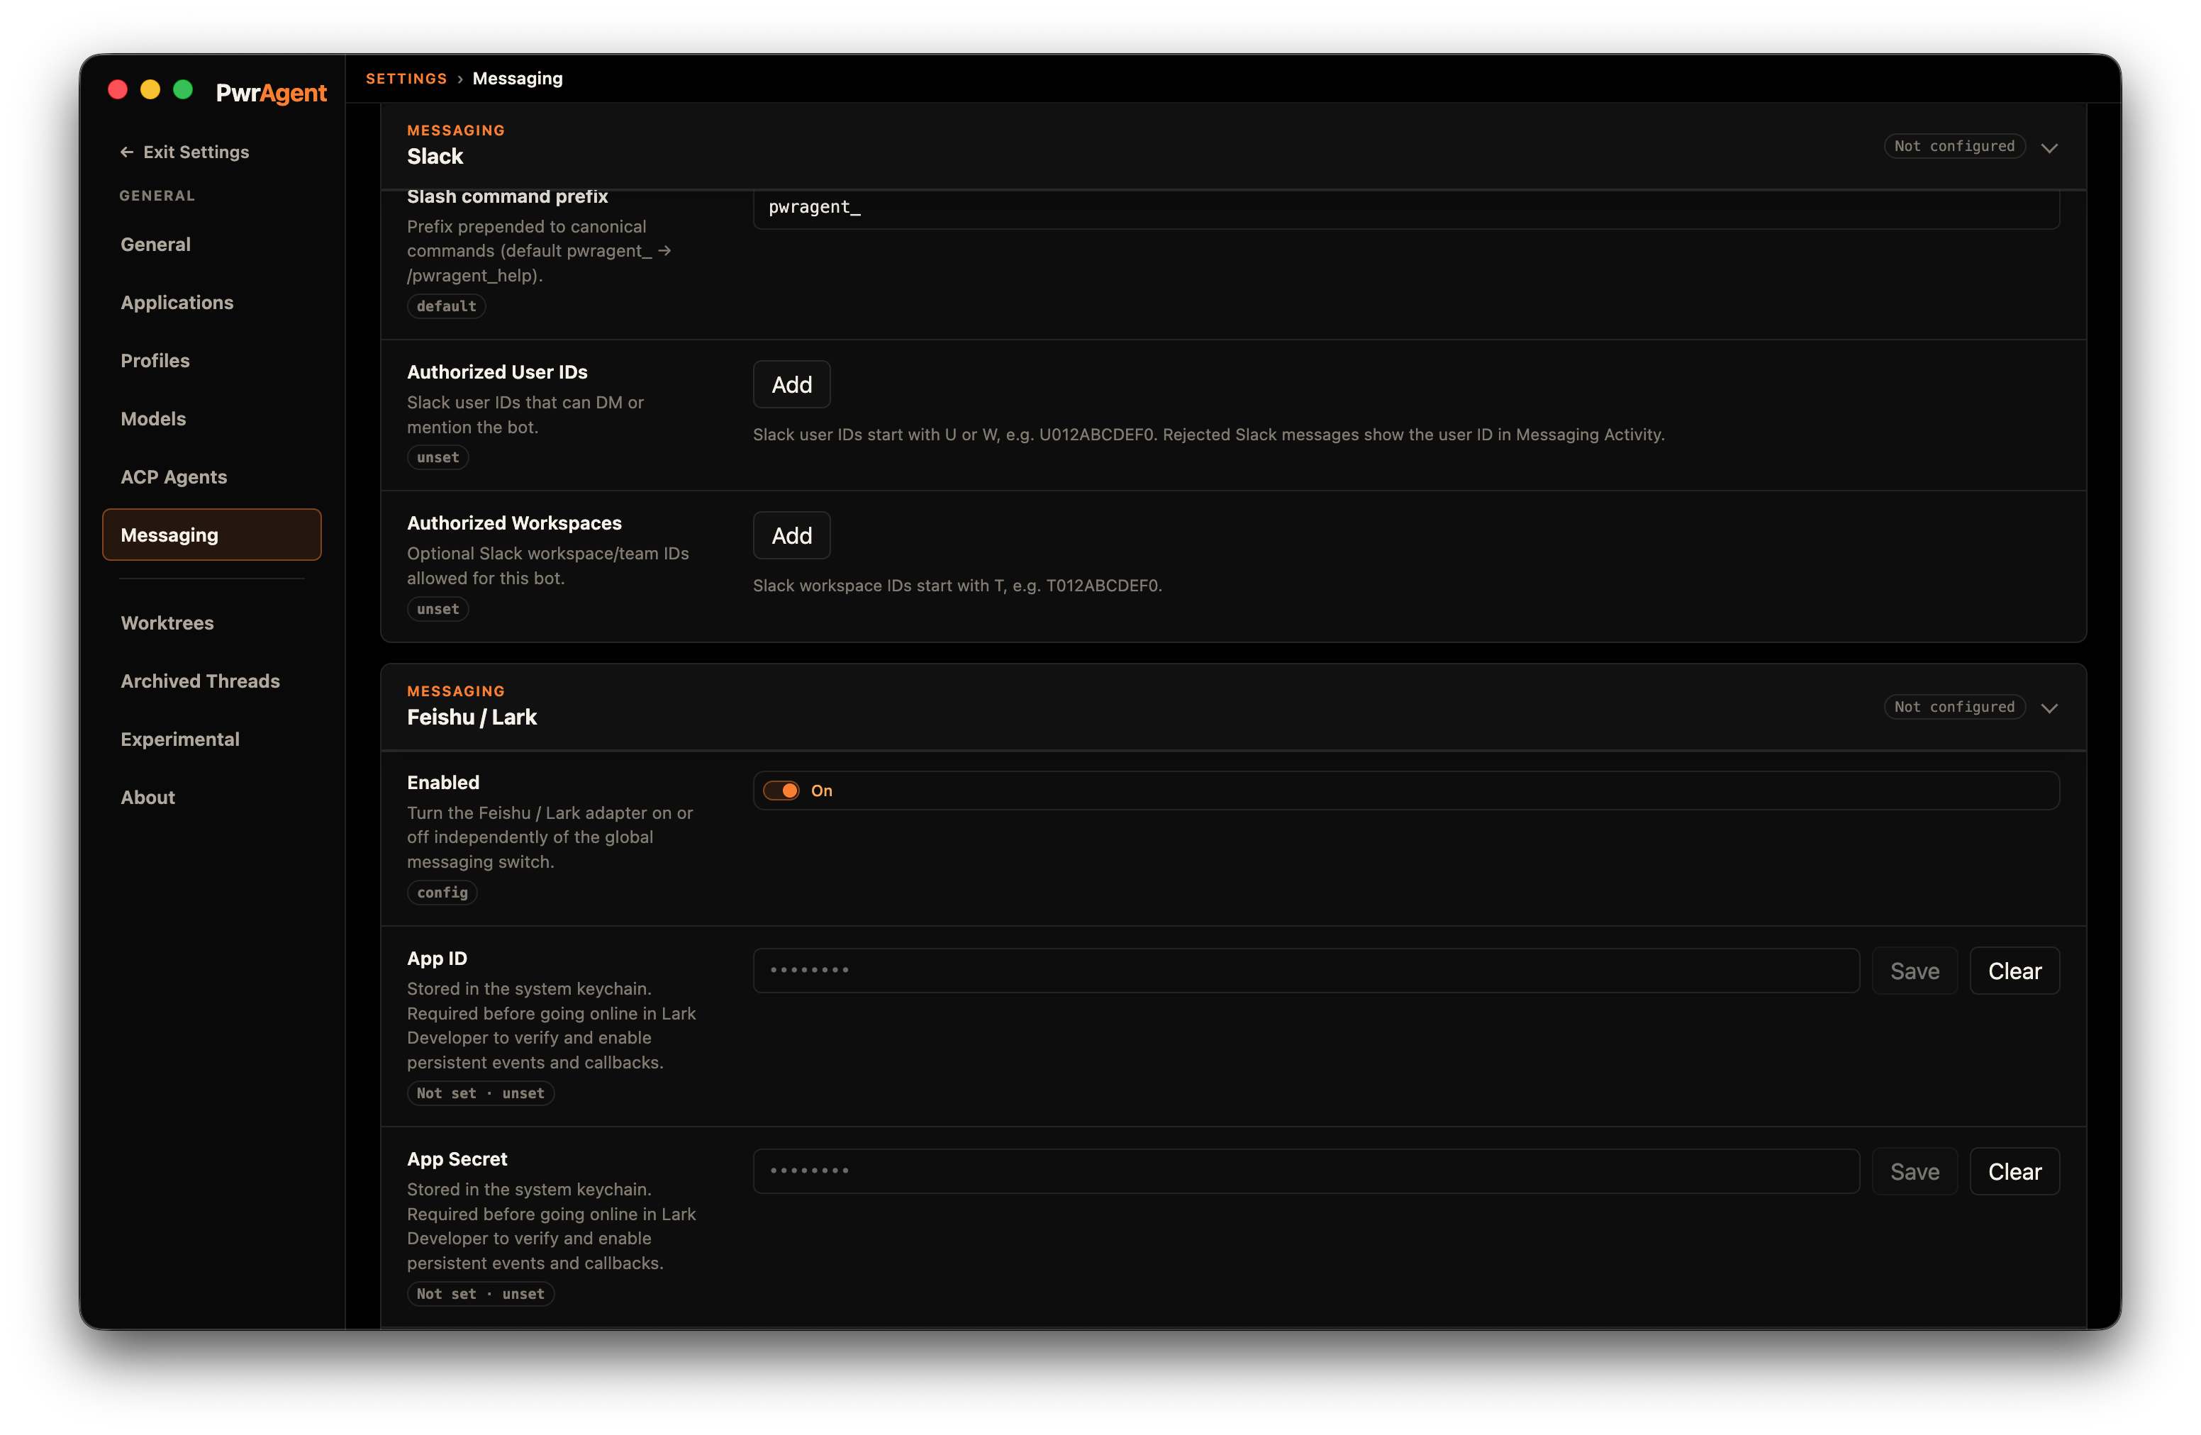Focus the App Secret password field
This screenshot has height=1435, width=2201.
click(1306, 1171)
